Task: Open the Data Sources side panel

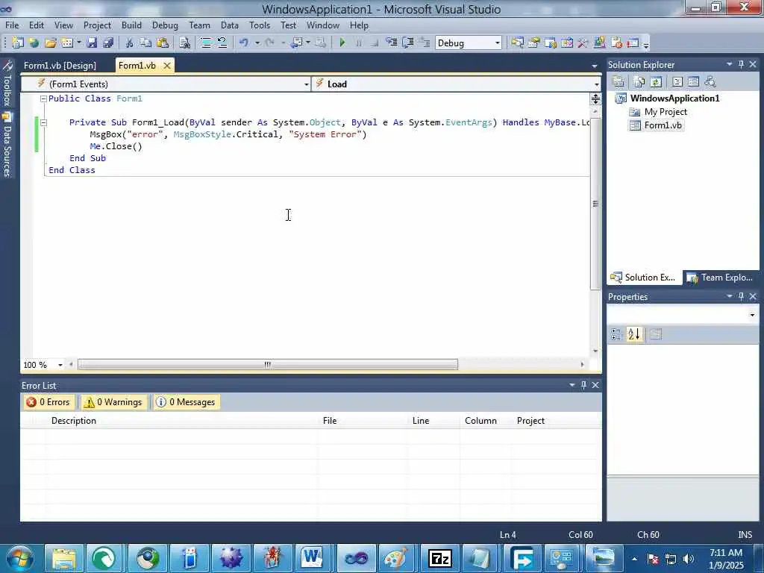Action: (7, 145)
